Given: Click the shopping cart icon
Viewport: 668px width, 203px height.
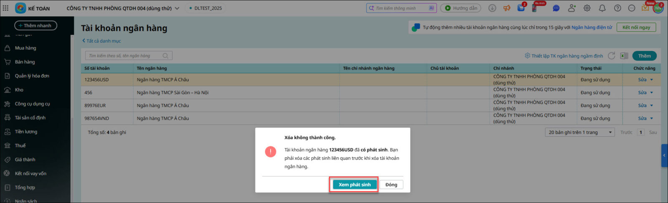Looking at the screenshot, I should tap(521, 8).
